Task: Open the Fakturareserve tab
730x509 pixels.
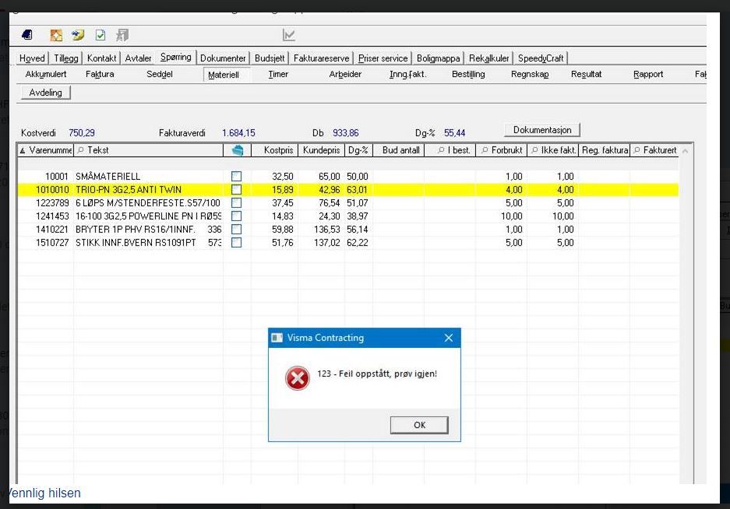Action: pos(321,58)
